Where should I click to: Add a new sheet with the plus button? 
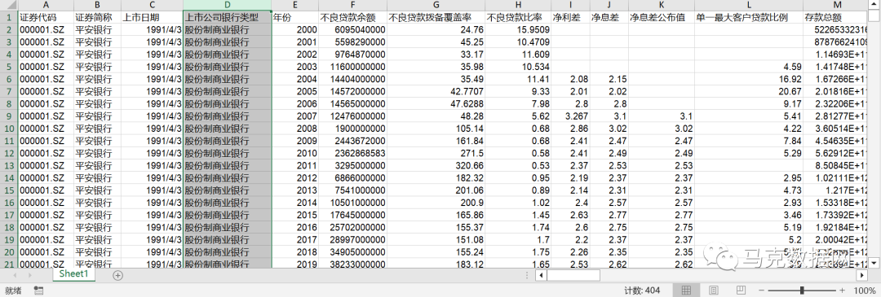click(117, 275)
